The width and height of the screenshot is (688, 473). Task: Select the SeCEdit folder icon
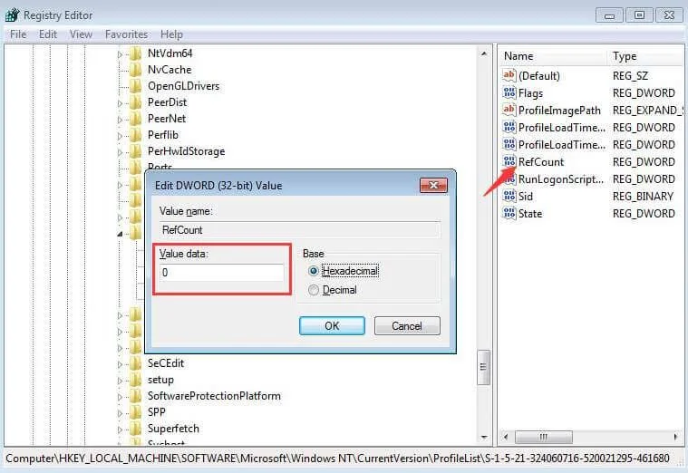[136, 363]
